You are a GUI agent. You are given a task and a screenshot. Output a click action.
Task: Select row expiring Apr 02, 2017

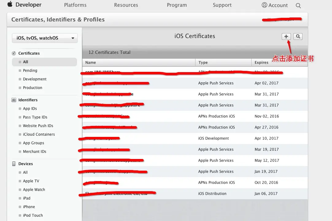pos(195,83)
